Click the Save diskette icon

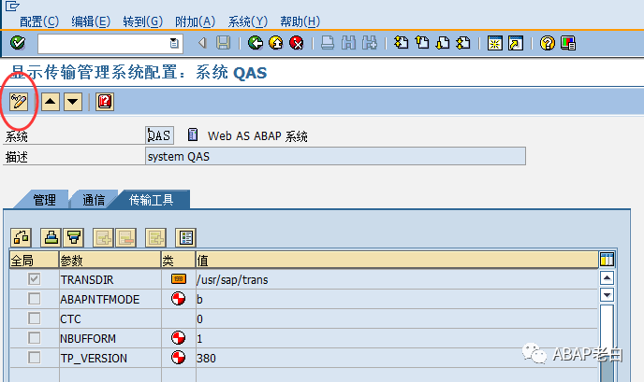tap(224, 43)
